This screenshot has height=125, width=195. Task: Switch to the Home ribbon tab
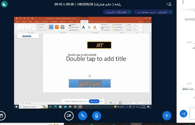click(x=24, y=22)
